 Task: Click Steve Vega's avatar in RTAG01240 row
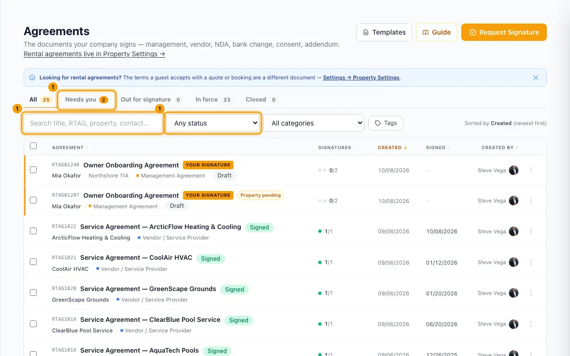(x=514, y=170)
